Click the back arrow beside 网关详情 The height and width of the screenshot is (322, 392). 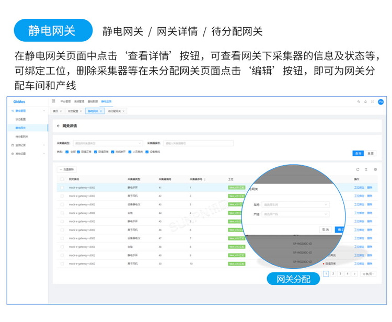59,126
